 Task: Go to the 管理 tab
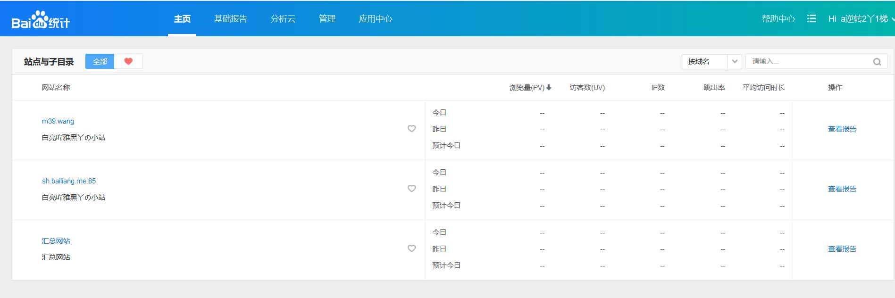[x=327, y=19]
